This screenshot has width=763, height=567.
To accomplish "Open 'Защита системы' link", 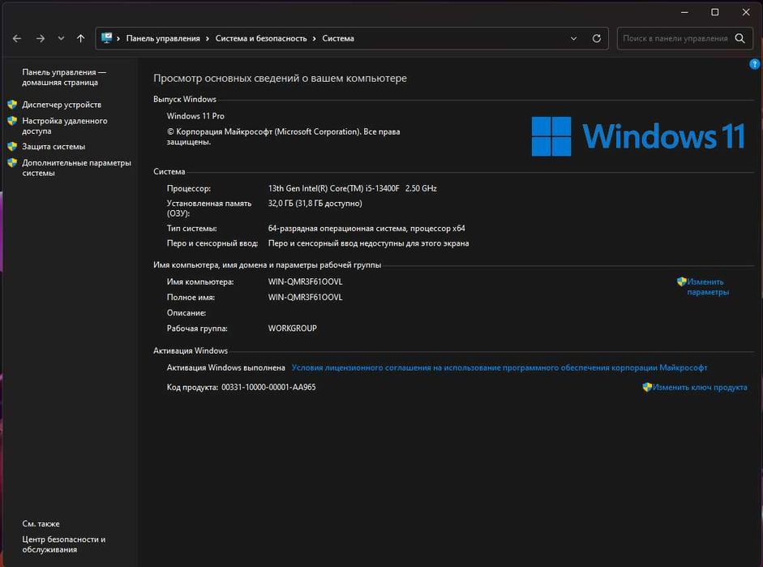I will 54,147.
